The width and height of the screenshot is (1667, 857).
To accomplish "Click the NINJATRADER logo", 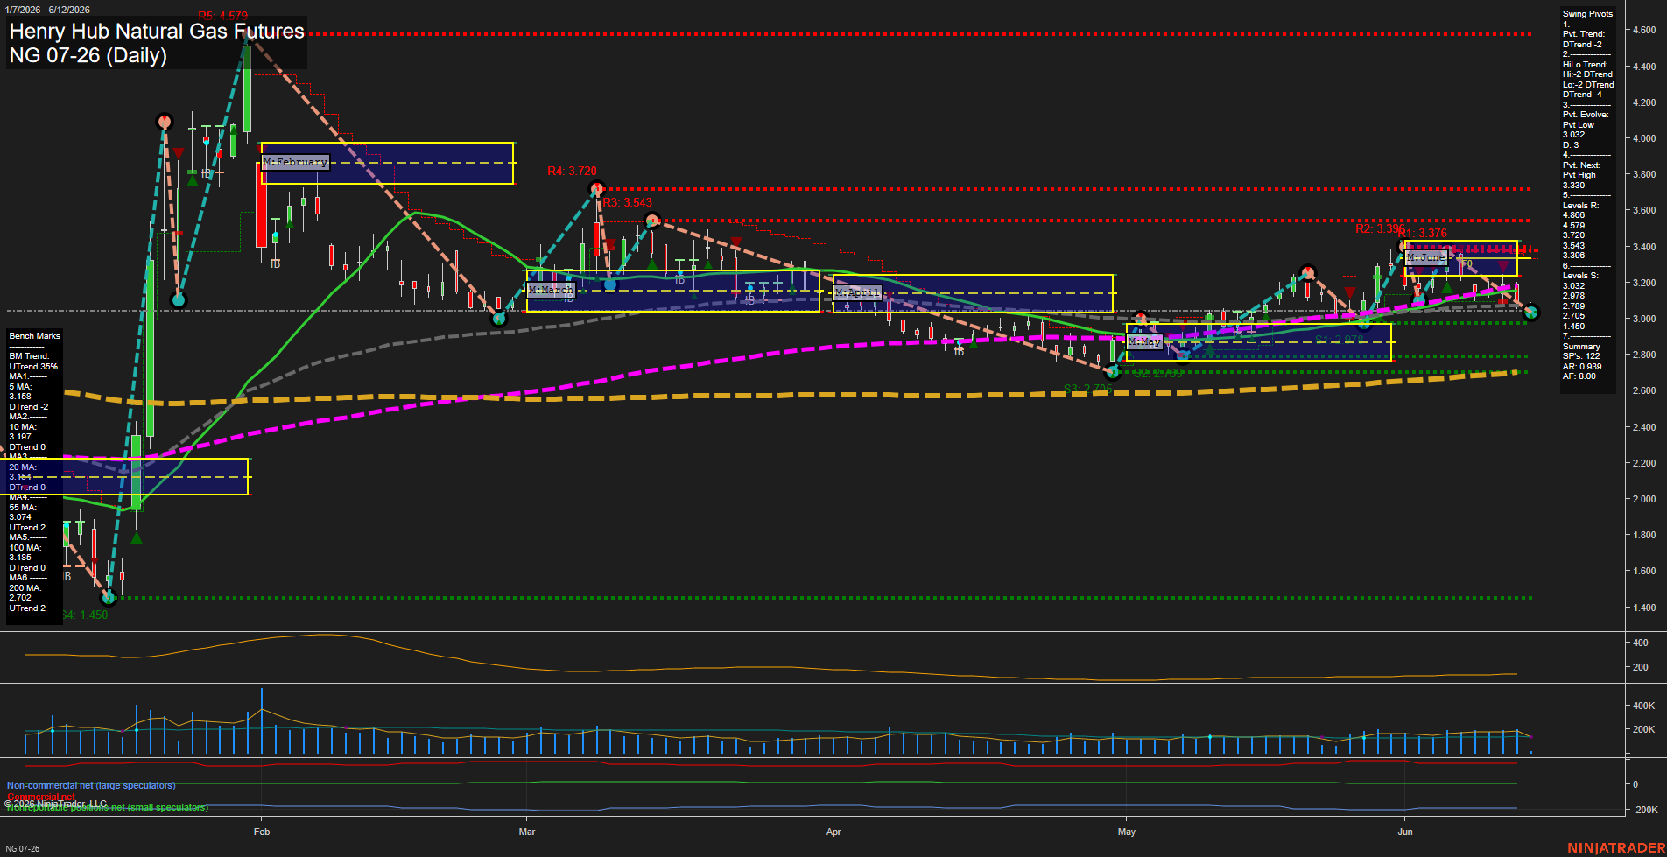I will [x=1615, y=848].
